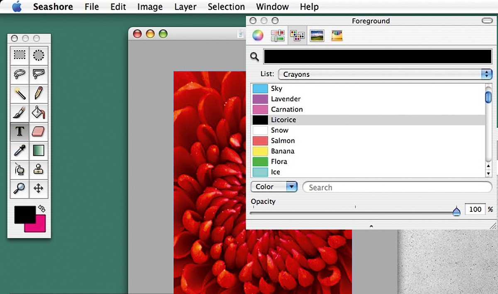Open the Crayons list dropdown
Viewport: 498px width, 294px height.
pos(385,74)
